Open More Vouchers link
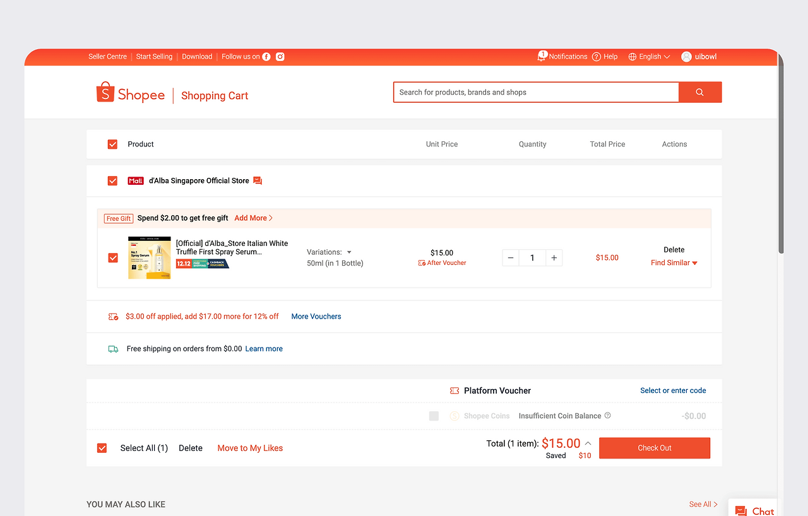Viewport: 808px width, 516px height. [x=316, y=317]
